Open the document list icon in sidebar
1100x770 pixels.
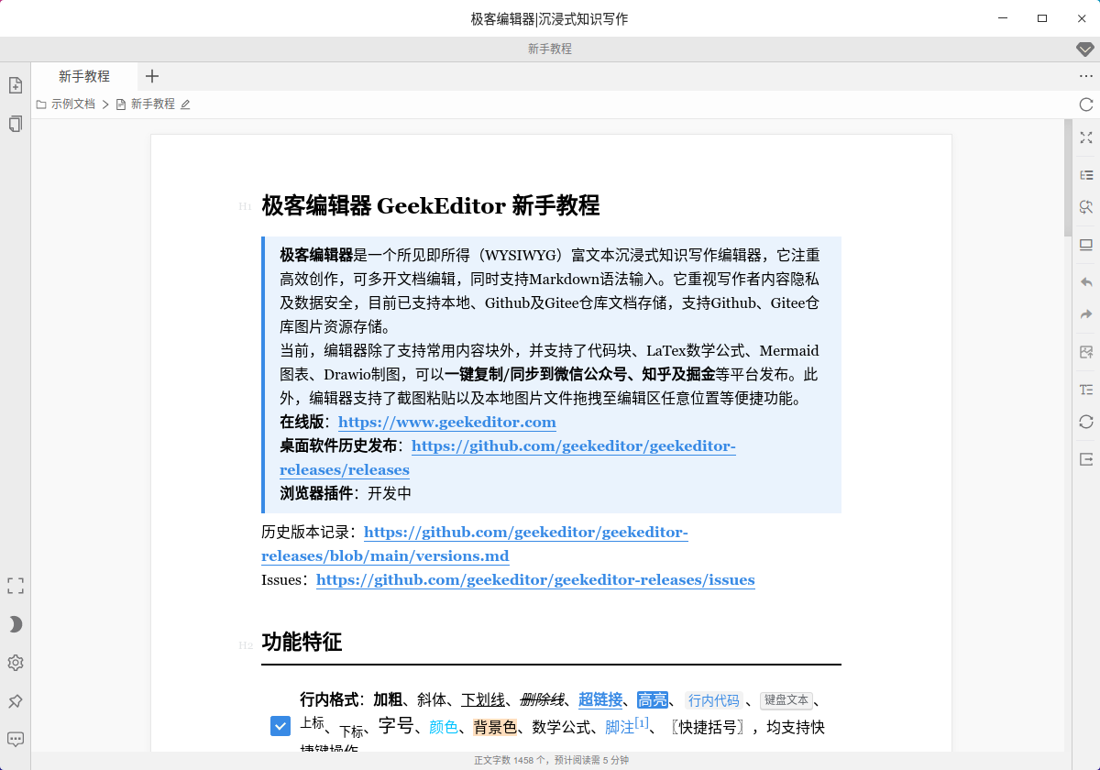(x=16, y=124)
